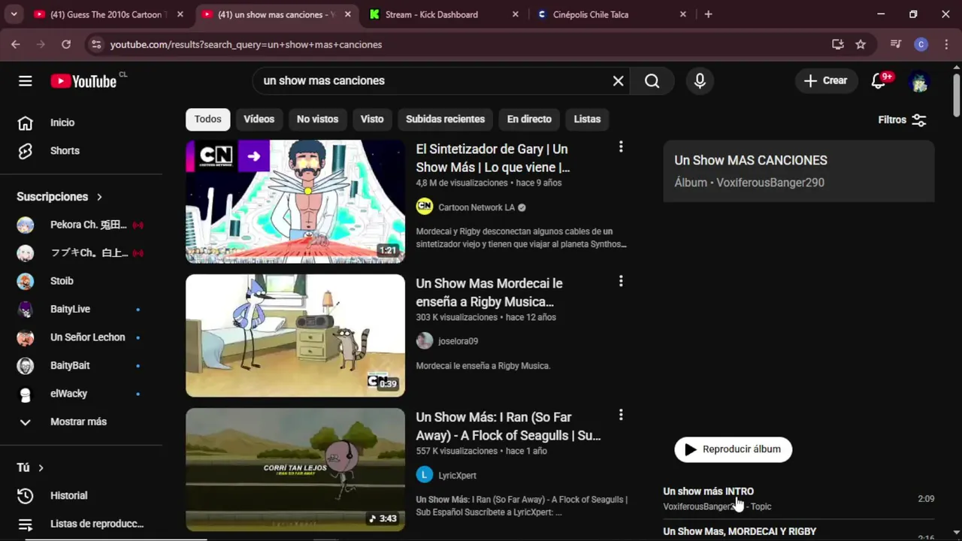Open El Sintetizador de Gary thumbnail
The image size is (962, 541).
[295, 201]
